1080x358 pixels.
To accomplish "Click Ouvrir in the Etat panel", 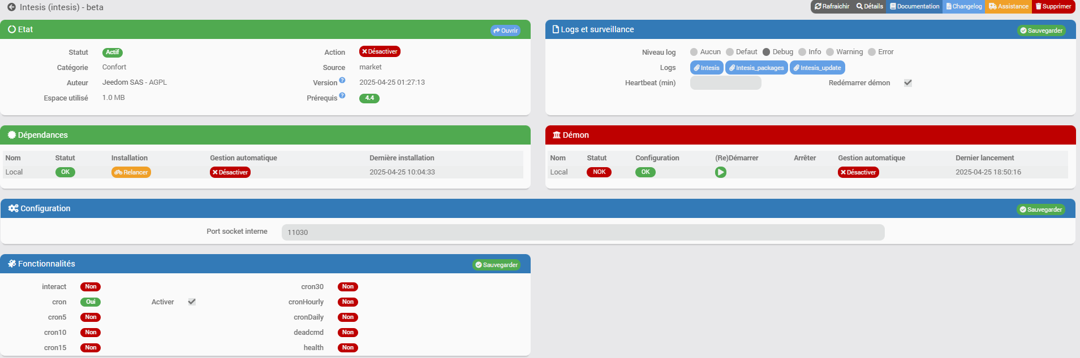I will (505, 30).
